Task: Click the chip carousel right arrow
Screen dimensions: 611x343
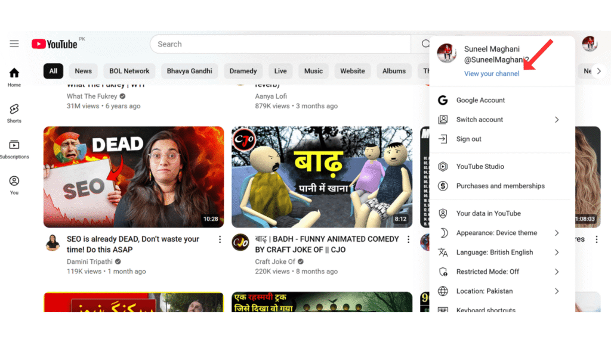Action: click(x=598, y=71)
